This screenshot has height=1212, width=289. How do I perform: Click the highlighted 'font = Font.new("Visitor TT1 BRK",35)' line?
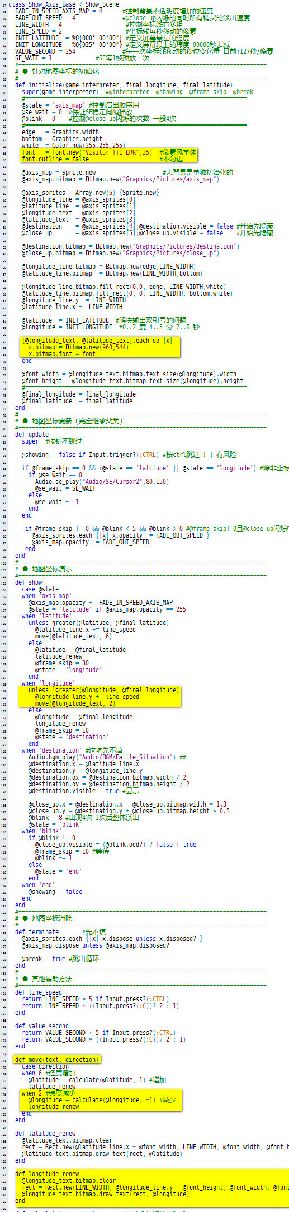87,152
